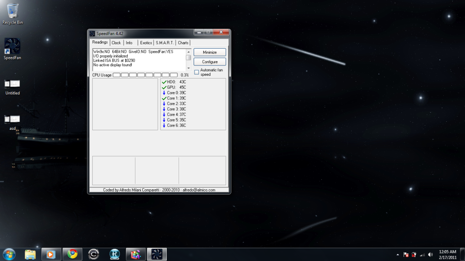Image resolution: width=465 pixels, height=261 pixels.
Task: Click the Recycle Bin desktop icon
Action: tap(12, 11)
